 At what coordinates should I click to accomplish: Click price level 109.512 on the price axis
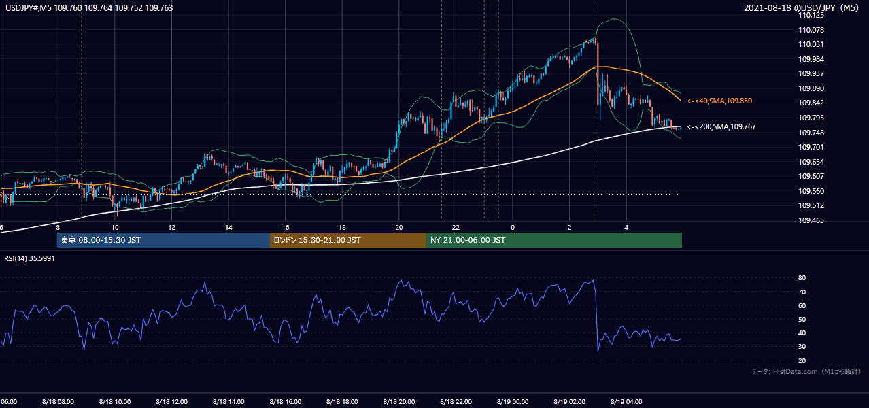[x=812, y=205]
